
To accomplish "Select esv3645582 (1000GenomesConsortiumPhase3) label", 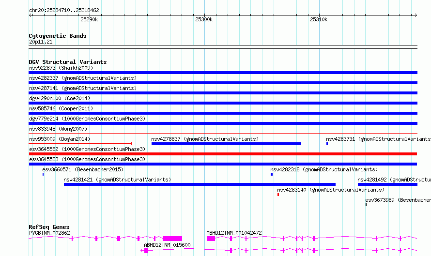I will tap(87, 149).
